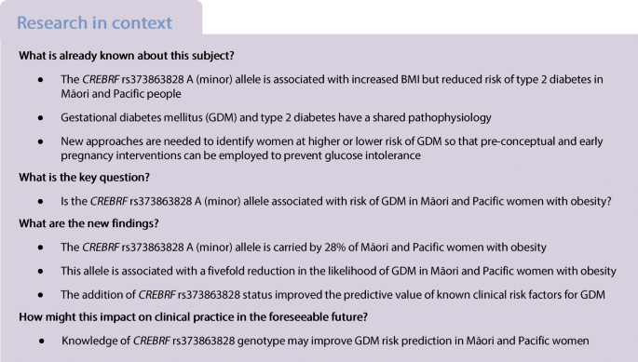Viewport: 638px width, 362px height.
Task: Click the bullet before 'The addition of CREBRF'
Action: [x=40, y=295]
